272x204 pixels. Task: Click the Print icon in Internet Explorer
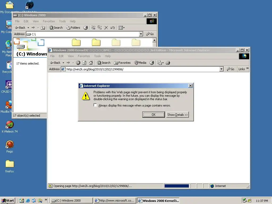(x=168, y=63)
